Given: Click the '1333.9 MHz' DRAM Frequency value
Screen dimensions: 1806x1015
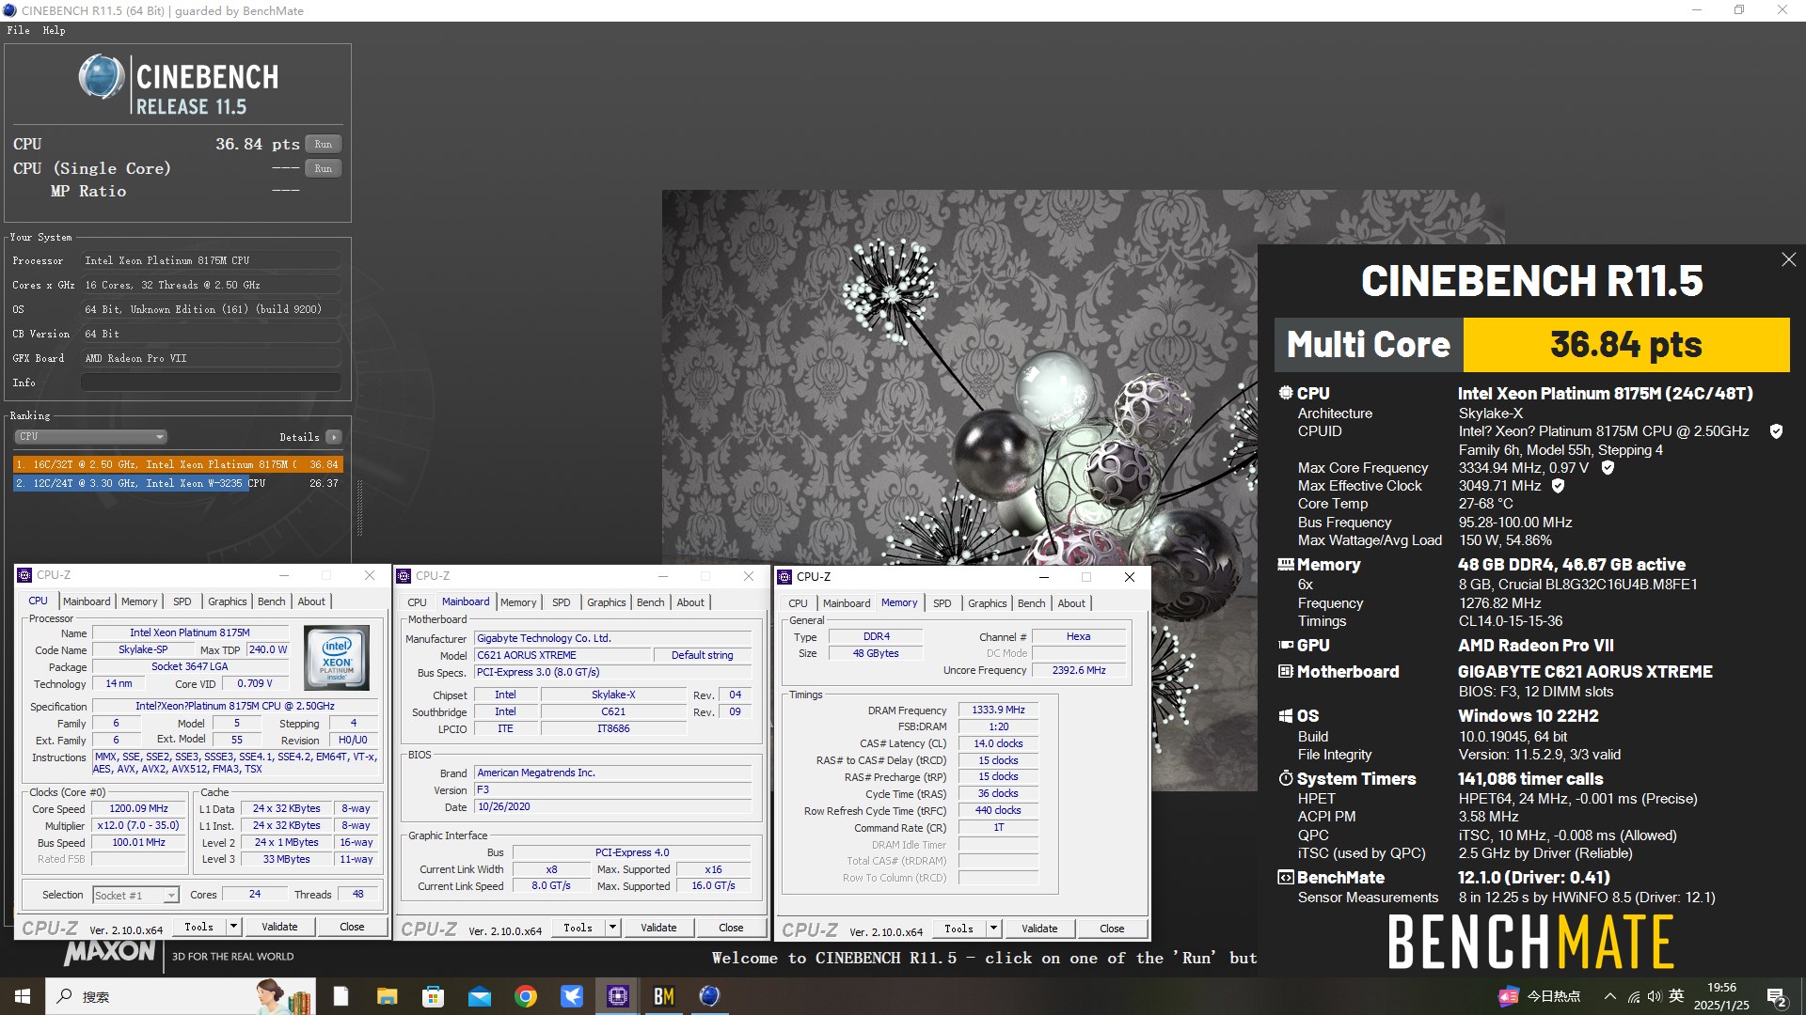Looking at the screenshot, I should click(x=999, y=710).
